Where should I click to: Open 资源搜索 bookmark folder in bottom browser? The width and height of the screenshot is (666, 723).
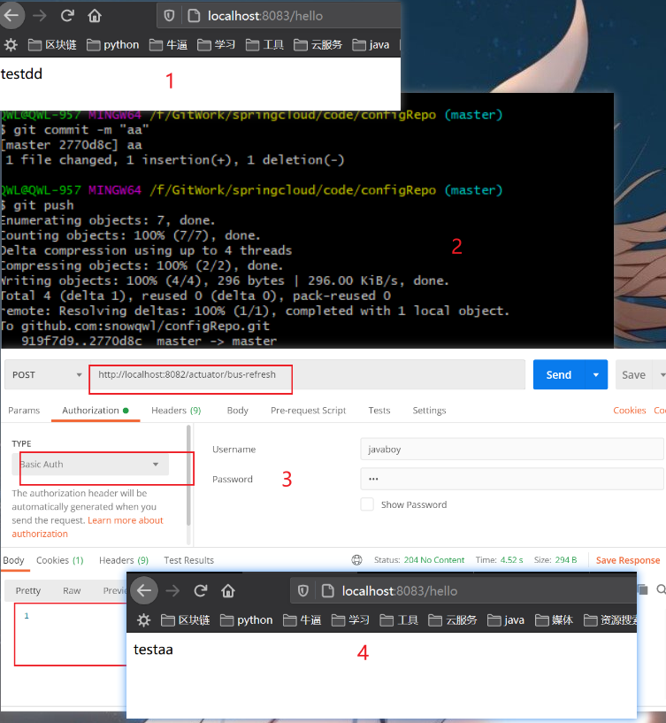(x=610, y=620)
